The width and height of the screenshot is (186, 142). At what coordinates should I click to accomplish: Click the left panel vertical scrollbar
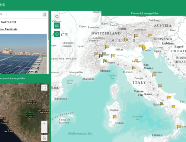(49, 25)
